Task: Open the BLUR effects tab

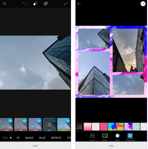Action: pyautogui.click(x=42, y=138)
